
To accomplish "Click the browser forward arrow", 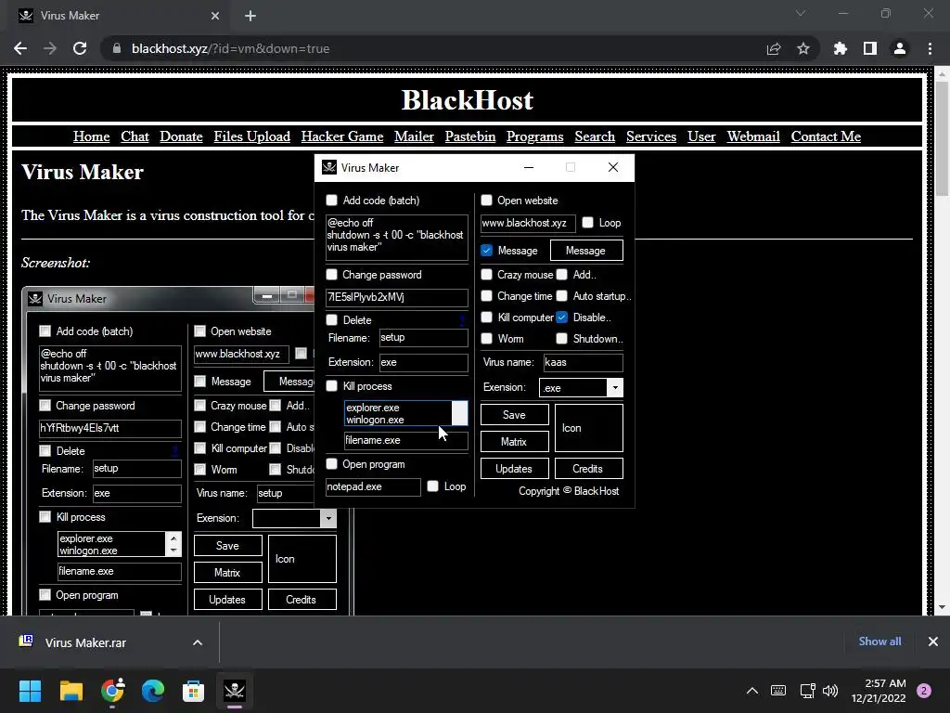I will 50,48.
